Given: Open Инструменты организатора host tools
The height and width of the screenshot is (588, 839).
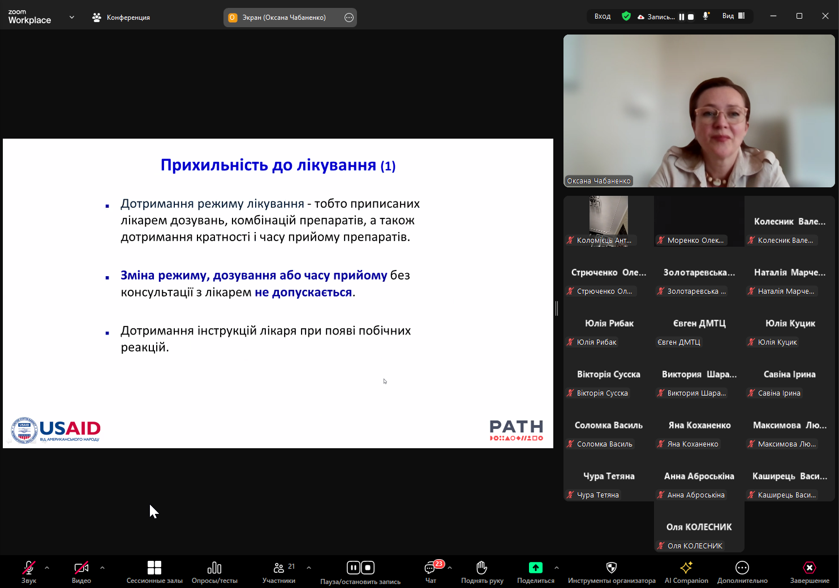Looking at the screenshot, I should point(611,568).
